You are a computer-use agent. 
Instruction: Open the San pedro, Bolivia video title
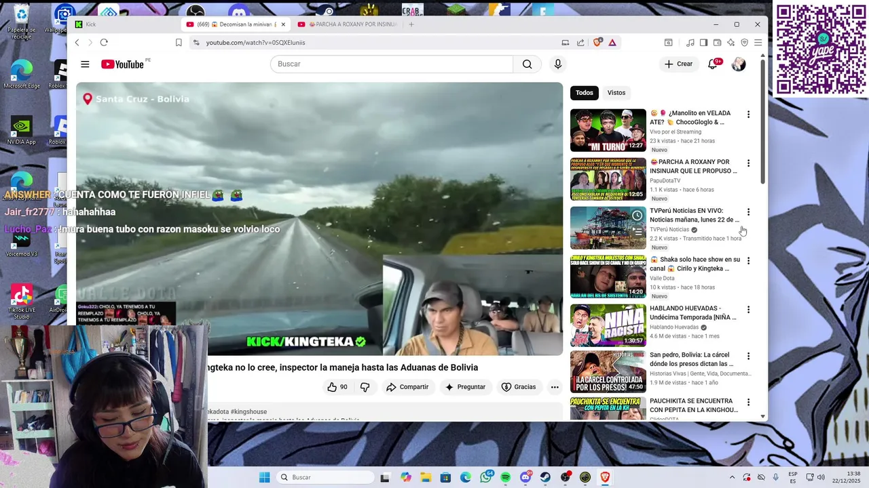point(692,359)
